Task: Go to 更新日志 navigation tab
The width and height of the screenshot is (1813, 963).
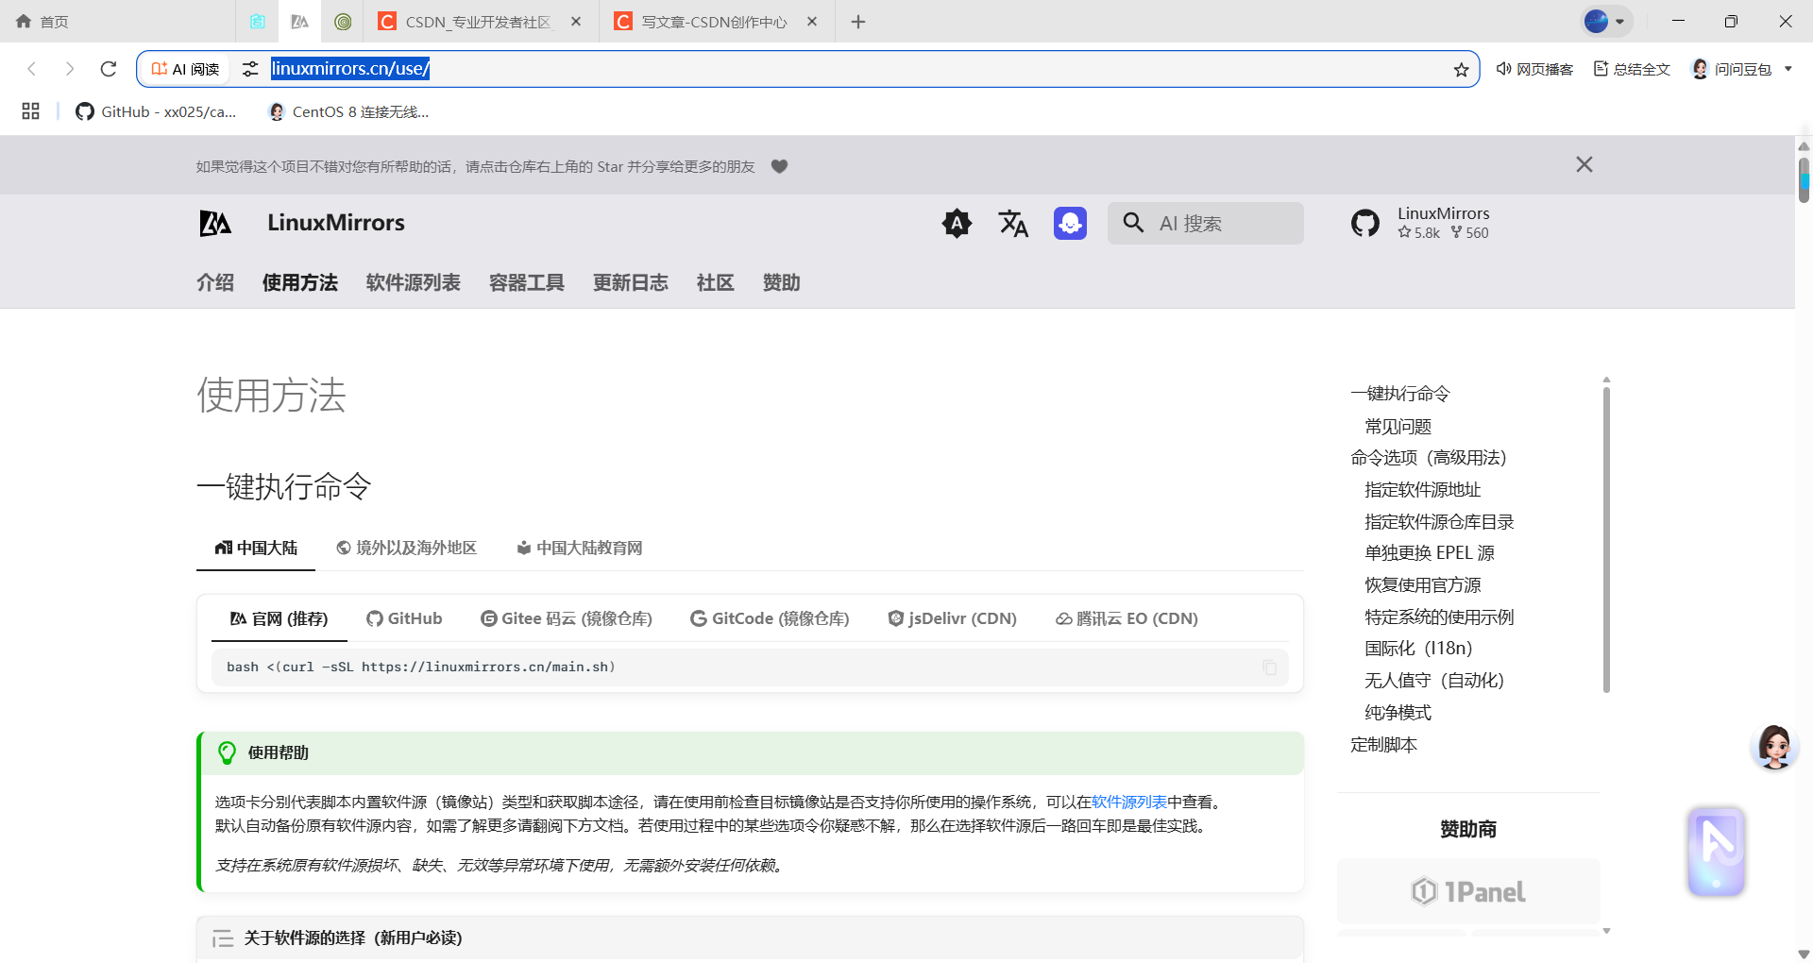Action: 631,282
